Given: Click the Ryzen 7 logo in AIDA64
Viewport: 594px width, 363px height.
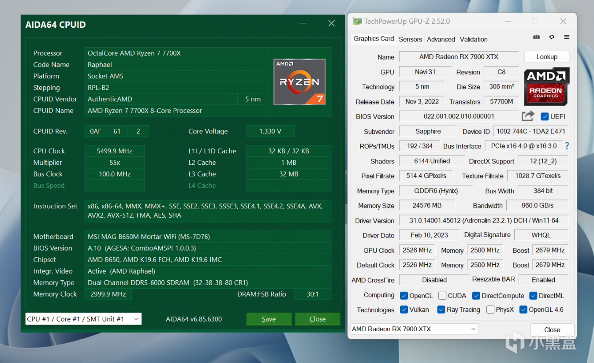Looking at the screenshot, I should 299,82.
